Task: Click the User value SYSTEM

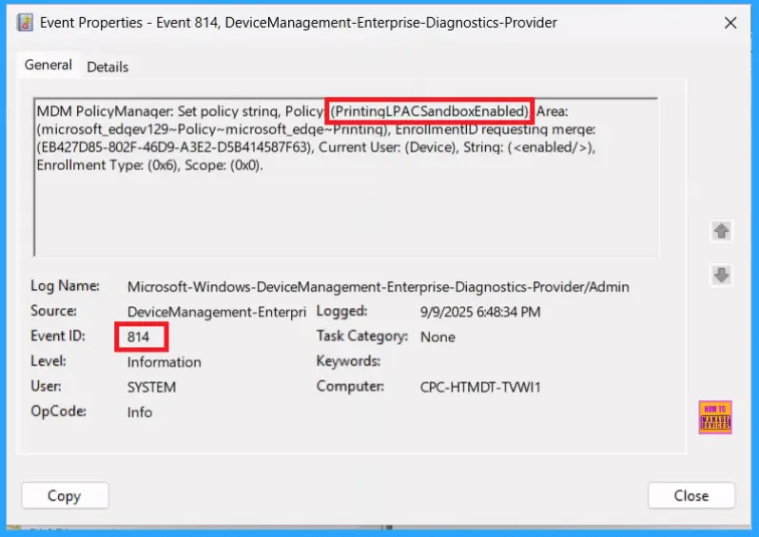Action: pos(151,387)
